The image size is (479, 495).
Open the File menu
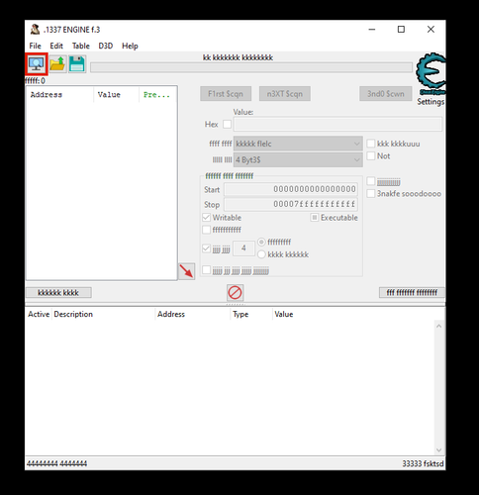point(35,46)
